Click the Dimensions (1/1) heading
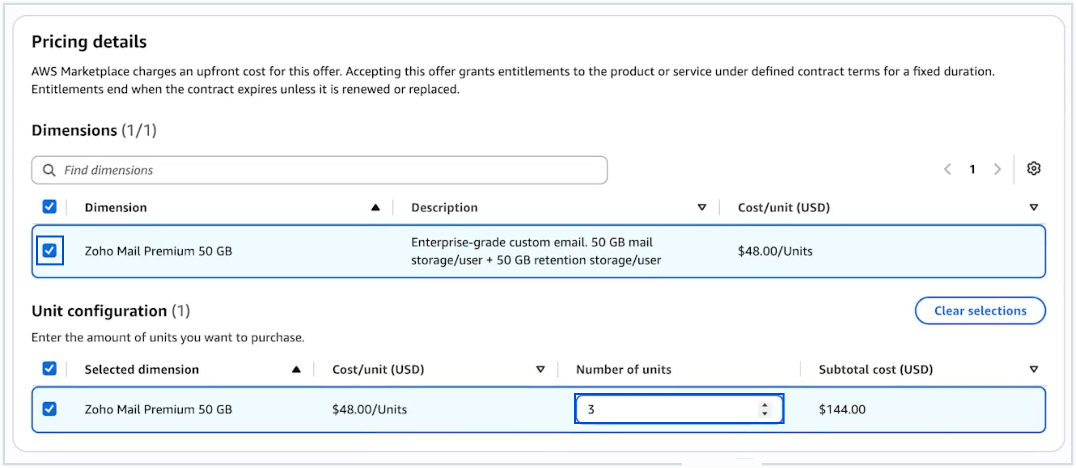This screenshot has width=1076, height=468. [94, 130]
